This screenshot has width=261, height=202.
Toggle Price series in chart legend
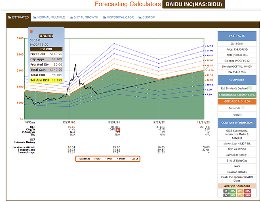[x=109, y=159]
